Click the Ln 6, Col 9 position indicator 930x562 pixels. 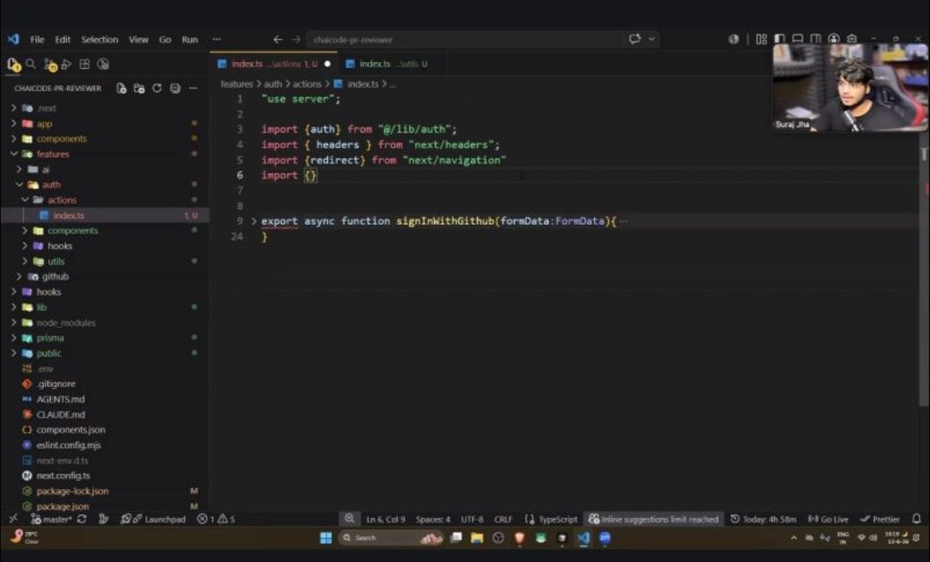point(386,519)
